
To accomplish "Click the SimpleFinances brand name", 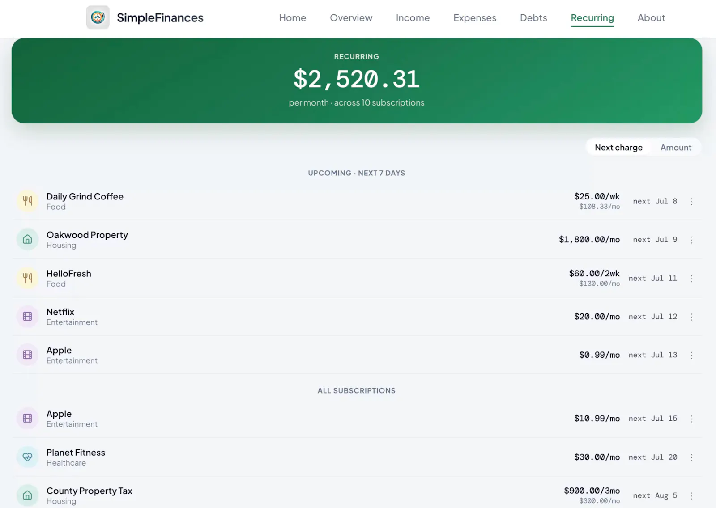I will pos(160,18).
